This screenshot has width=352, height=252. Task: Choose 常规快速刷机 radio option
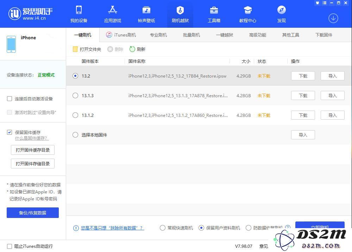[163, 228]
